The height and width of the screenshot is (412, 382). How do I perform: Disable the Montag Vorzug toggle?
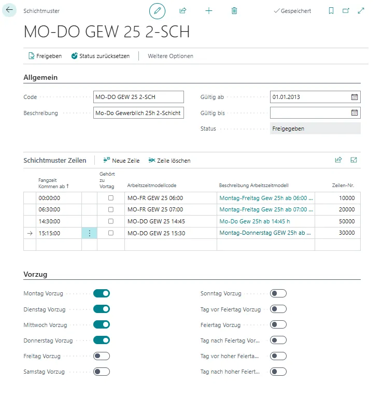pyautogui.click(x=102, y=293)
